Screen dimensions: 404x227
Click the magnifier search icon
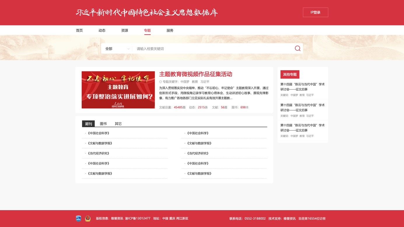pyautogui.click(x=297, y=49)
